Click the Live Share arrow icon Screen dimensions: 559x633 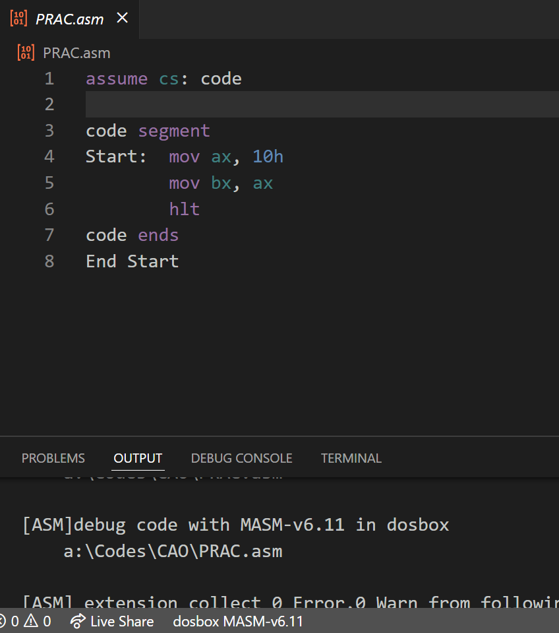tap(78, 621)
